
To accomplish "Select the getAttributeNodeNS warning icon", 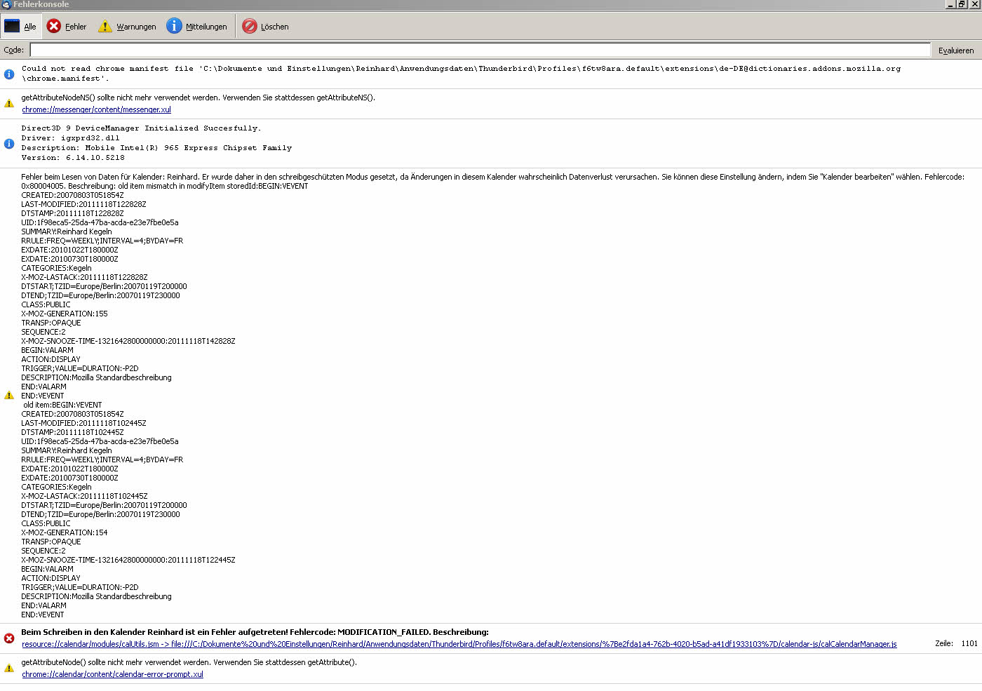I will coord(9,103).
